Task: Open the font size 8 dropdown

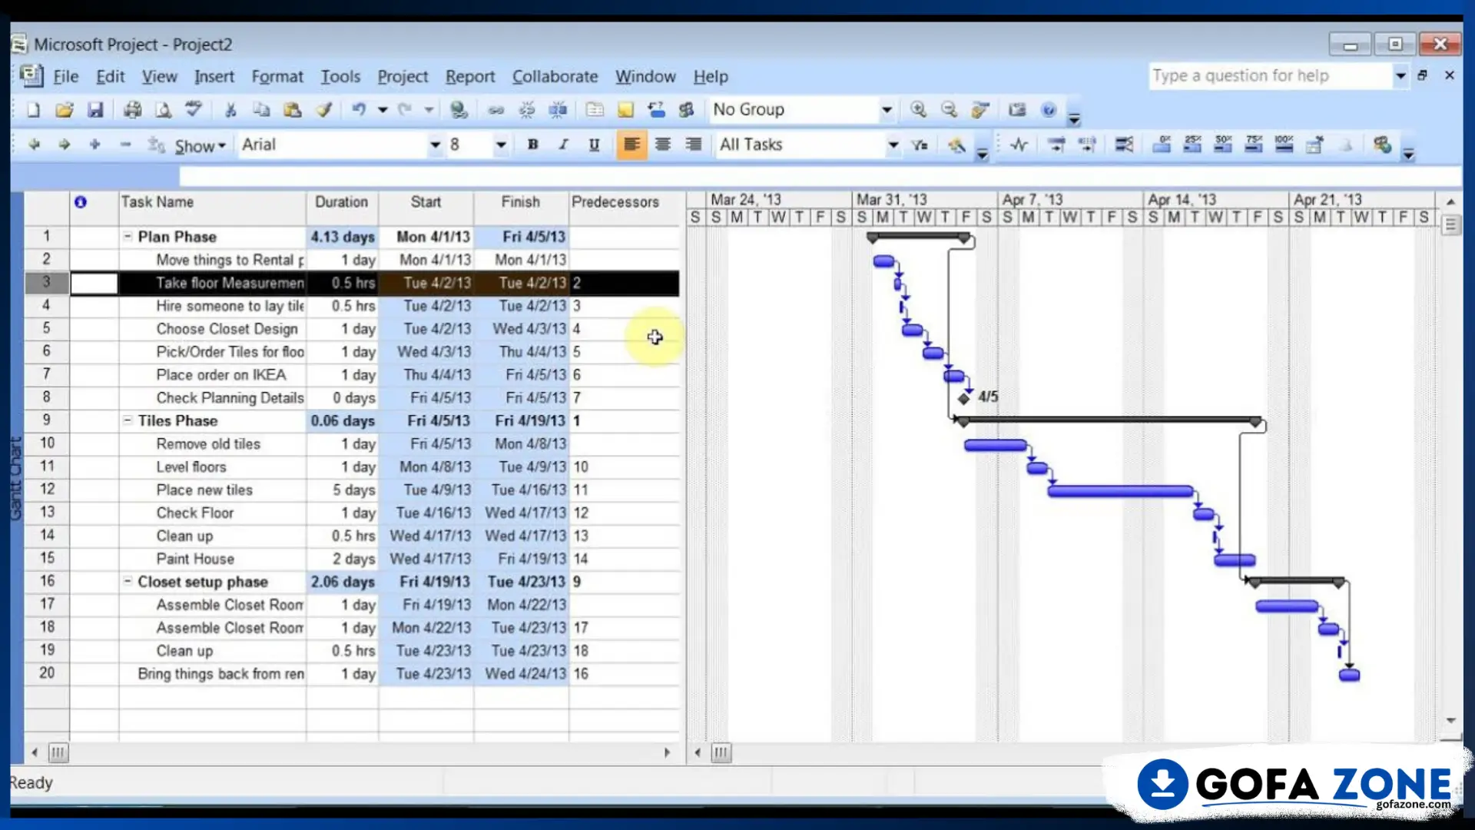Action: [501, 144]
